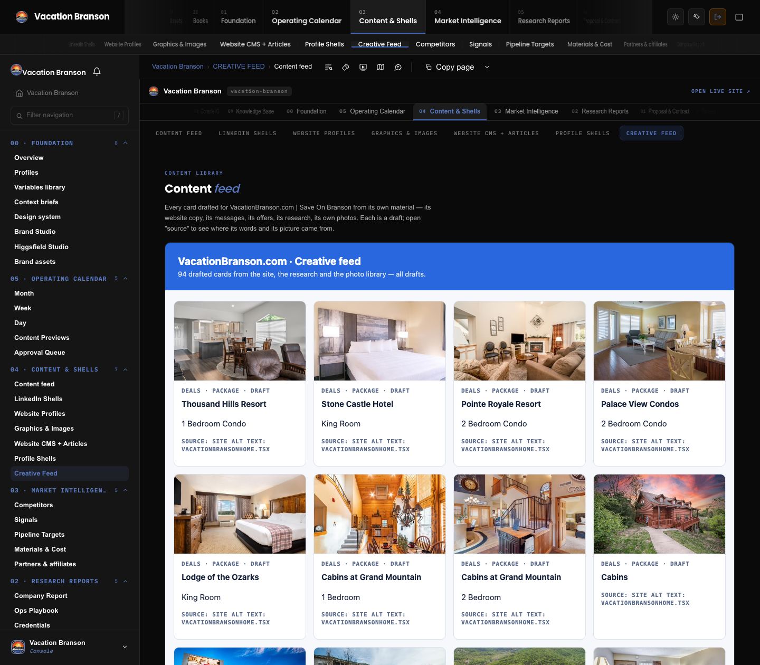Click the Vacation Branson logo in top bar
The image size is (760, 665).
click(22, 16)
